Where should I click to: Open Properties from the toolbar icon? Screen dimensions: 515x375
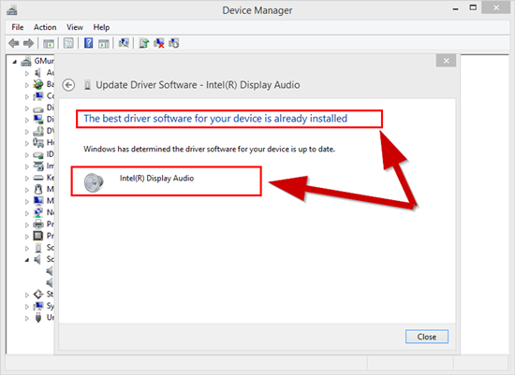point(68,43)
